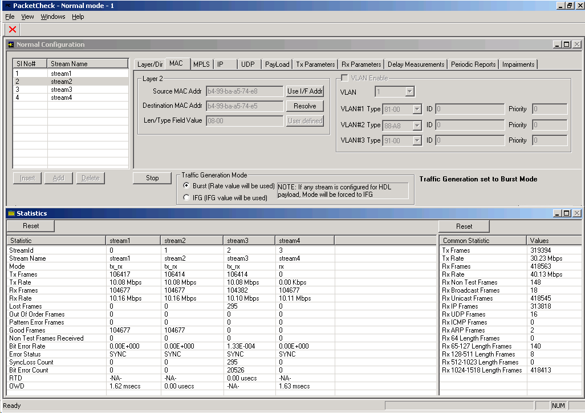Select the Burst traffic generation mode

click(186, 185)
